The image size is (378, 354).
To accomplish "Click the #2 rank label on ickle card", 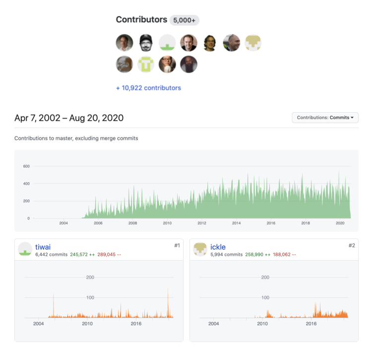I will tap(352, 245).
